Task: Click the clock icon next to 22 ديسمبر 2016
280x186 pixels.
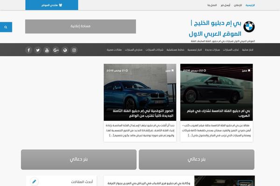Action: click(x=205, y=71)
